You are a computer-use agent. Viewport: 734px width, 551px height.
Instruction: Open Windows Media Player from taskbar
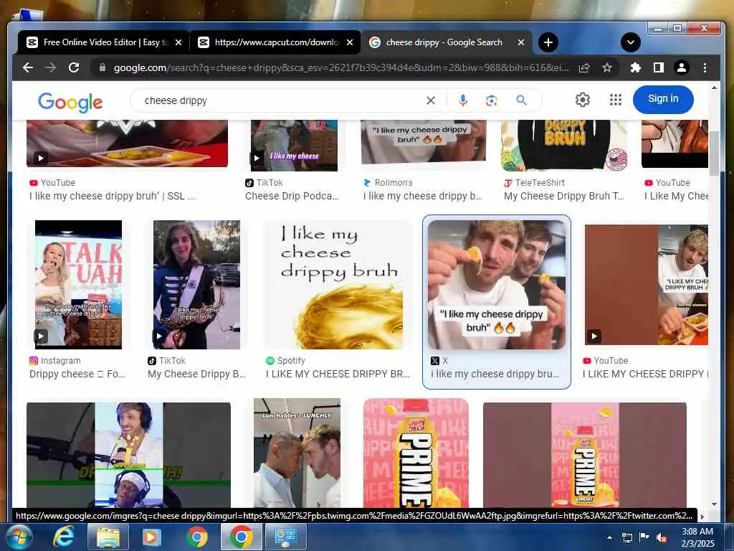click(151, 537)
